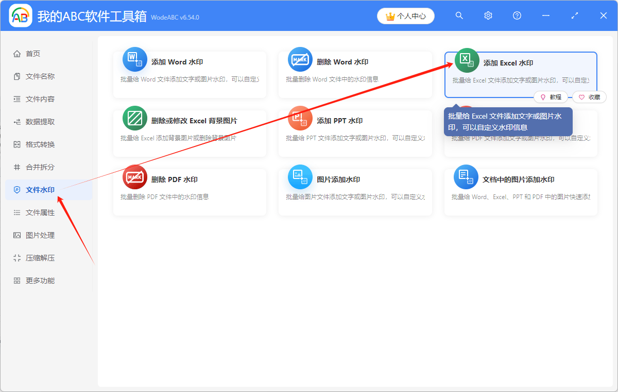This screenshot has height=392, width=618.
Task: Open the search magnifier icon
Action: click(459, 15)
